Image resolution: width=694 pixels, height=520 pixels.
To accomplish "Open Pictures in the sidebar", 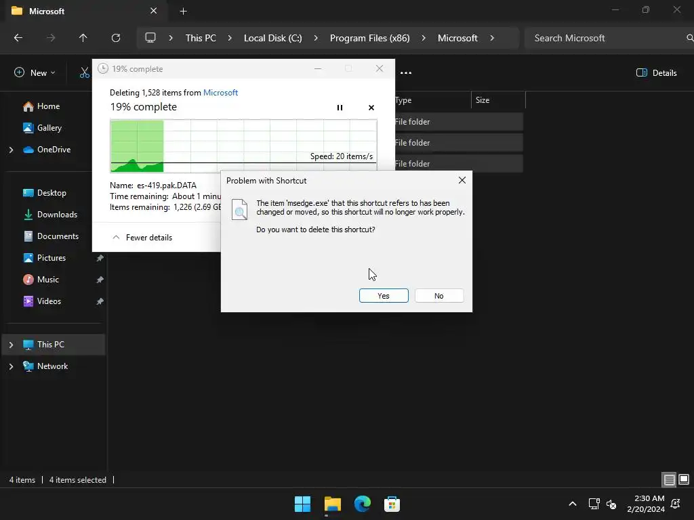I will point(52,258).
